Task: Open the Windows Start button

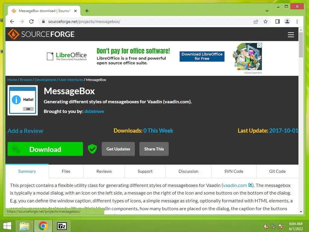Action: 7,226
